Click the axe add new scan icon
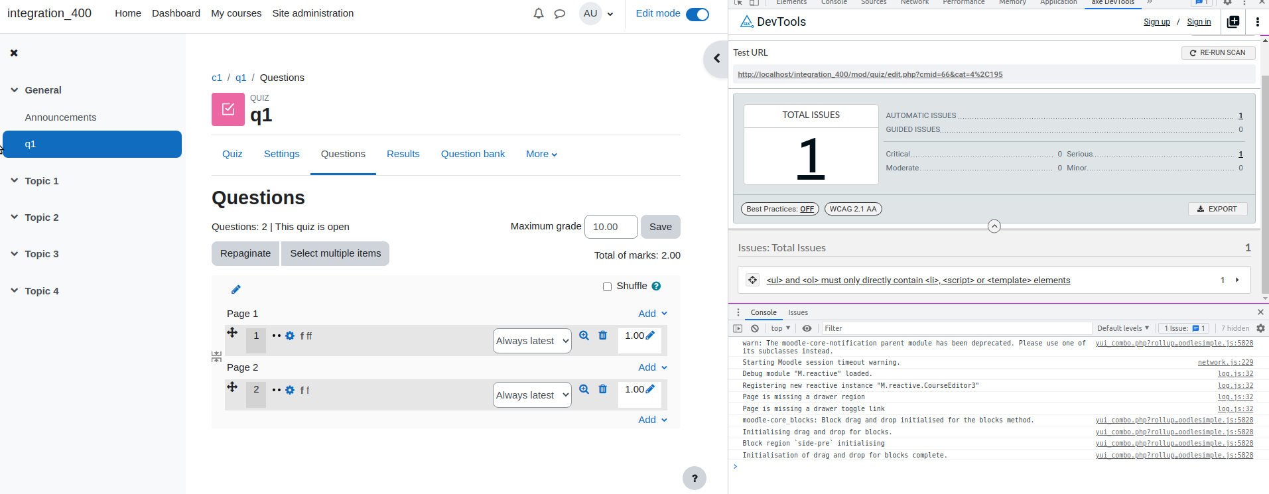 [1233, 22]
